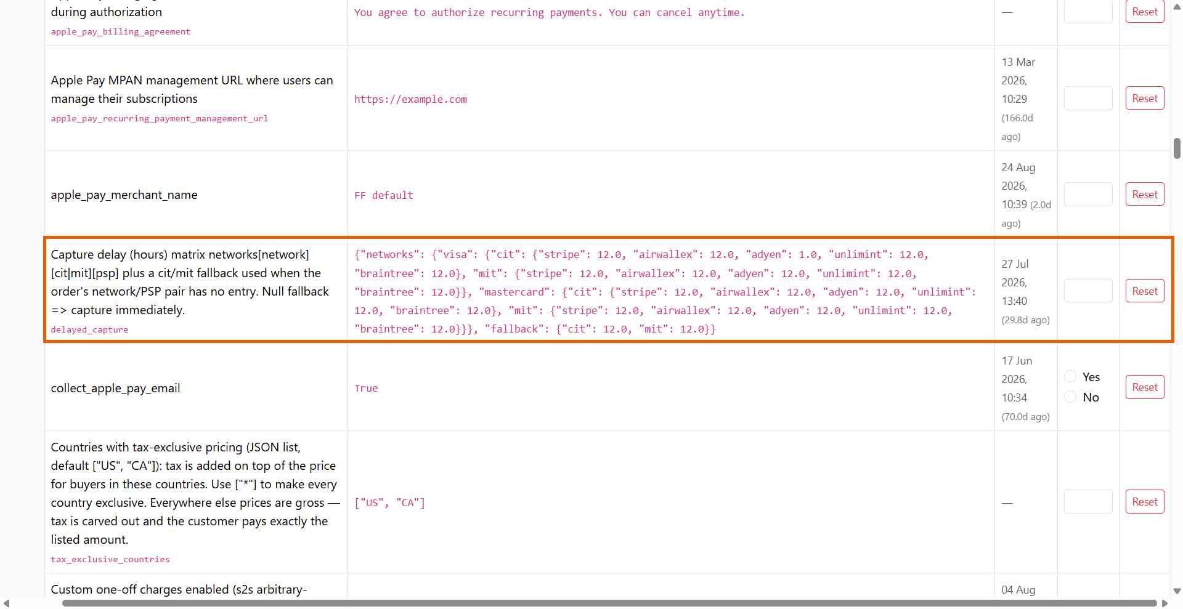Focus the new value field for apple_pay_merchant_name
Image resolution: width=1183 pixels, height=609 pixels.
pyautogui.click(x=1088, y=195)
